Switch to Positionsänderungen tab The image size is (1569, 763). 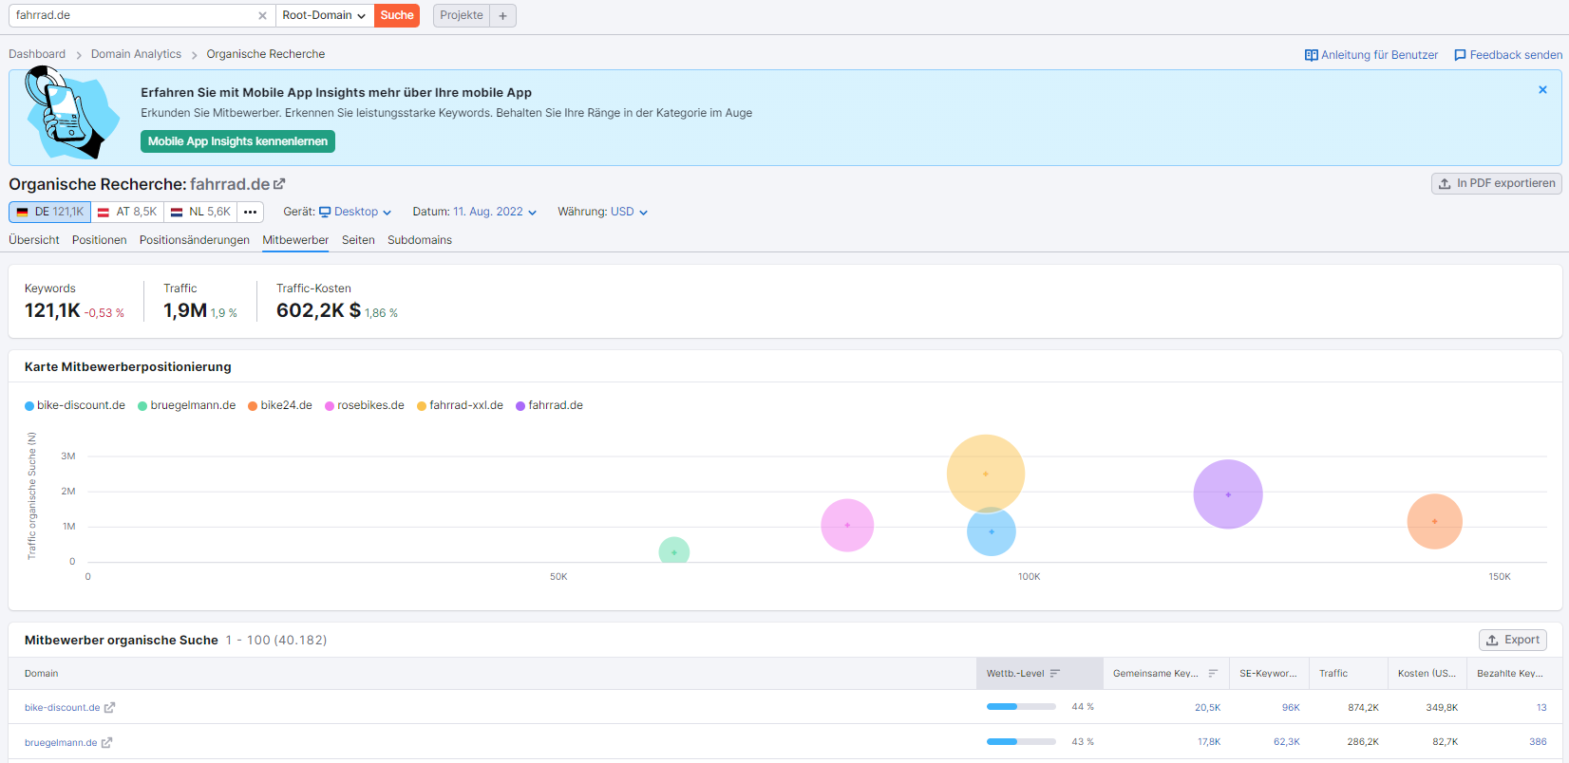pyautogui.click(x=195, y=240)
